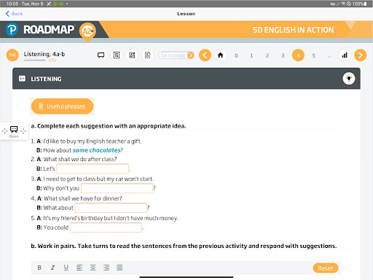This screenshot has width=373, height=280.
Task: Select page 2 in the page navigation
Action: [x=267, y=55]
